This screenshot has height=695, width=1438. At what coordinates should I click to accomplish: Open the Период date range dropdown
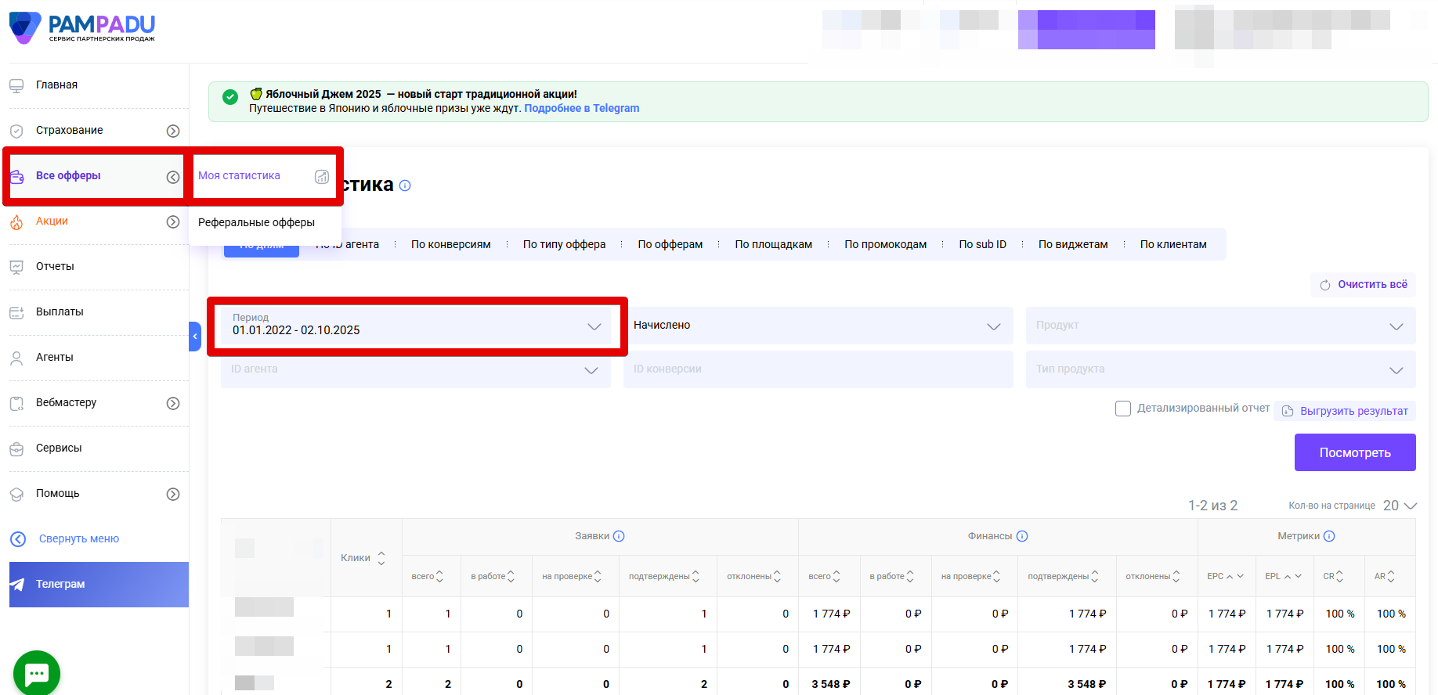tap(416, 326)
